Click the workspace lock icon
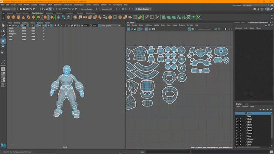Screen dimensions: 274x154 272,6
